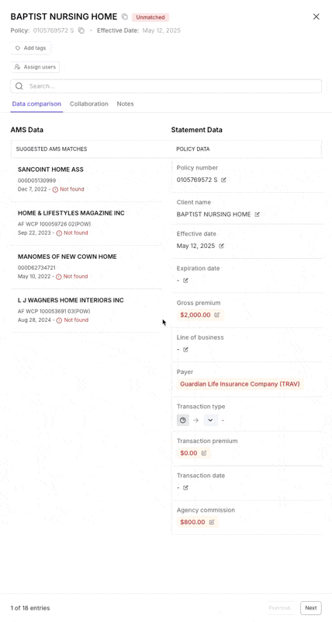The height and width of the screenshot is (622, 332).
Task: Open the Transaction type dropdown chevron
Action: [210, 420]
